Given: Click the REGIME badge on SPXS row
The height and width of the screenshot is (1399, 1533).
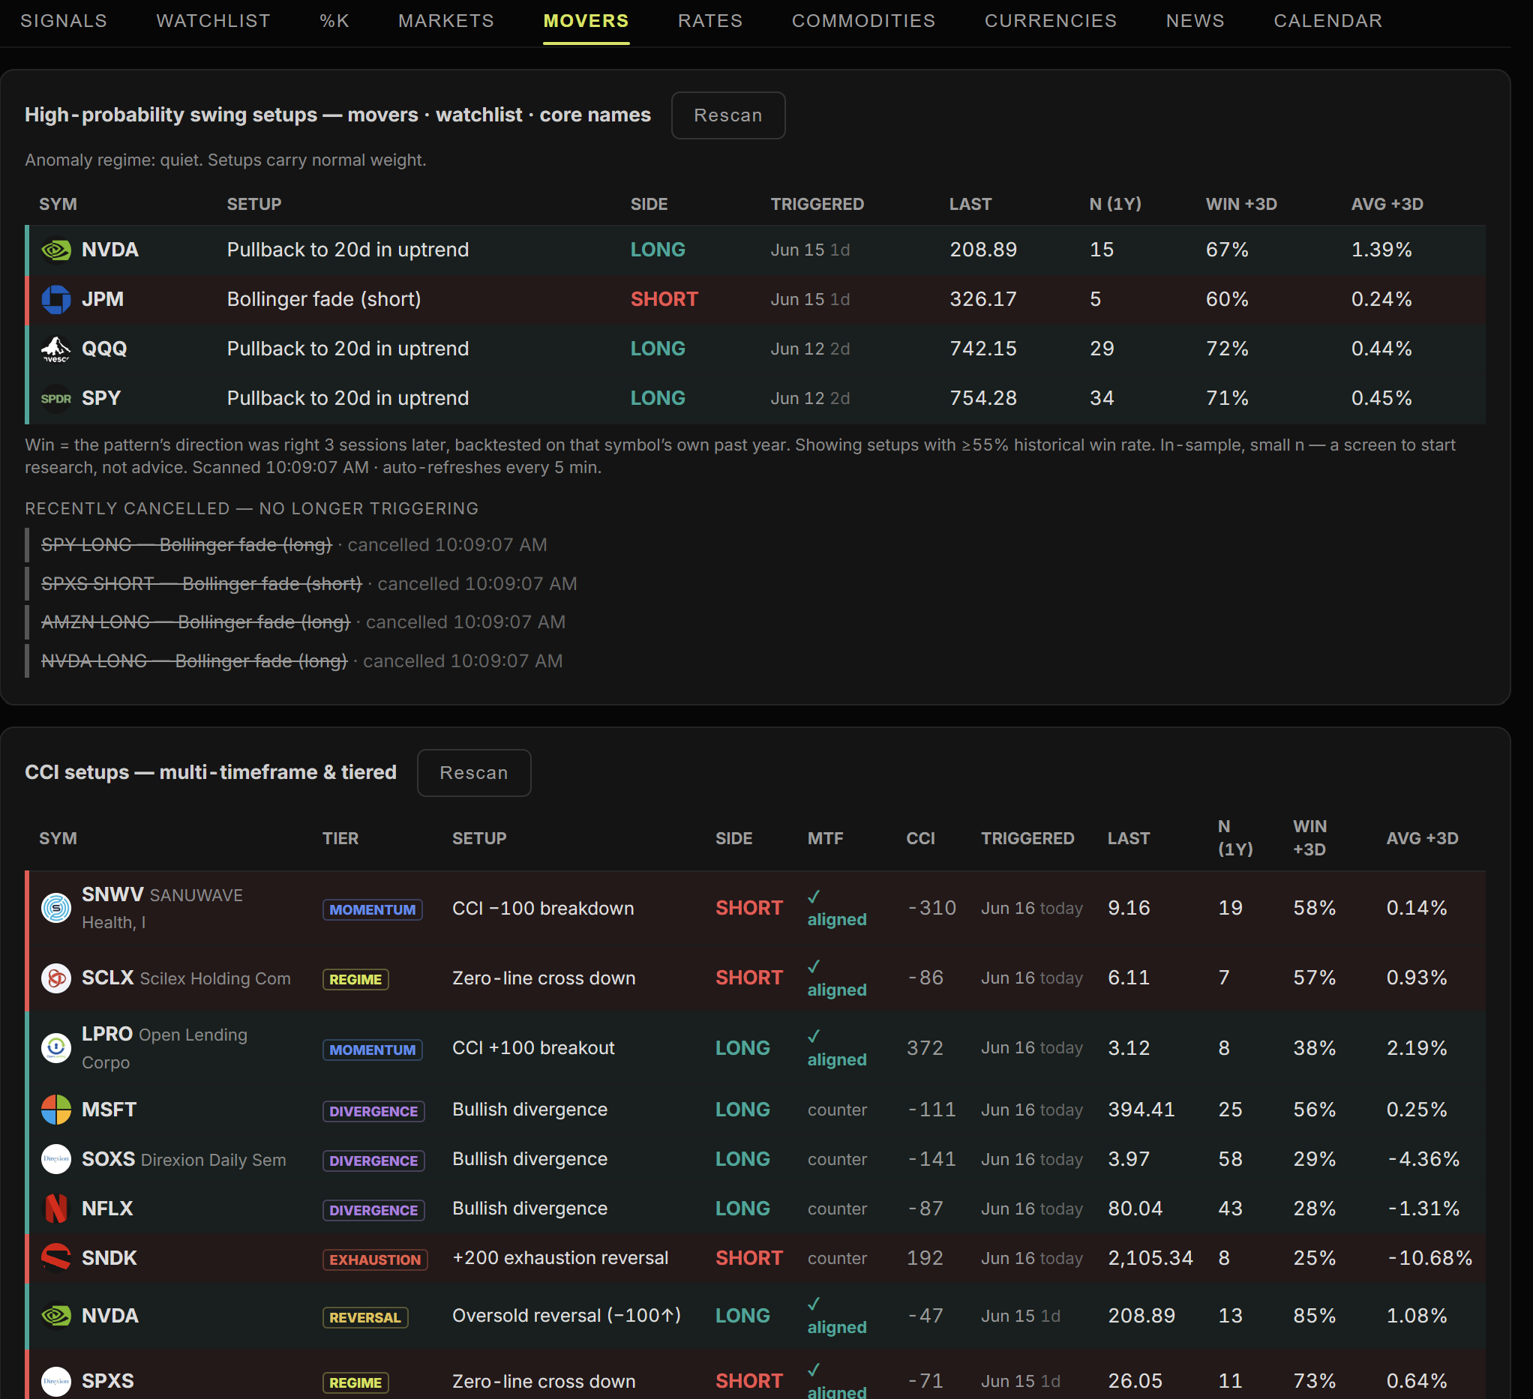Looking at the screenshot, I should (355, 1383).
